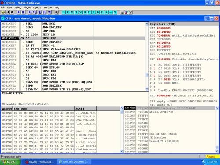Toggle the P flag value
This screenshot has height=165, width=220.
[x=154, y=68]
